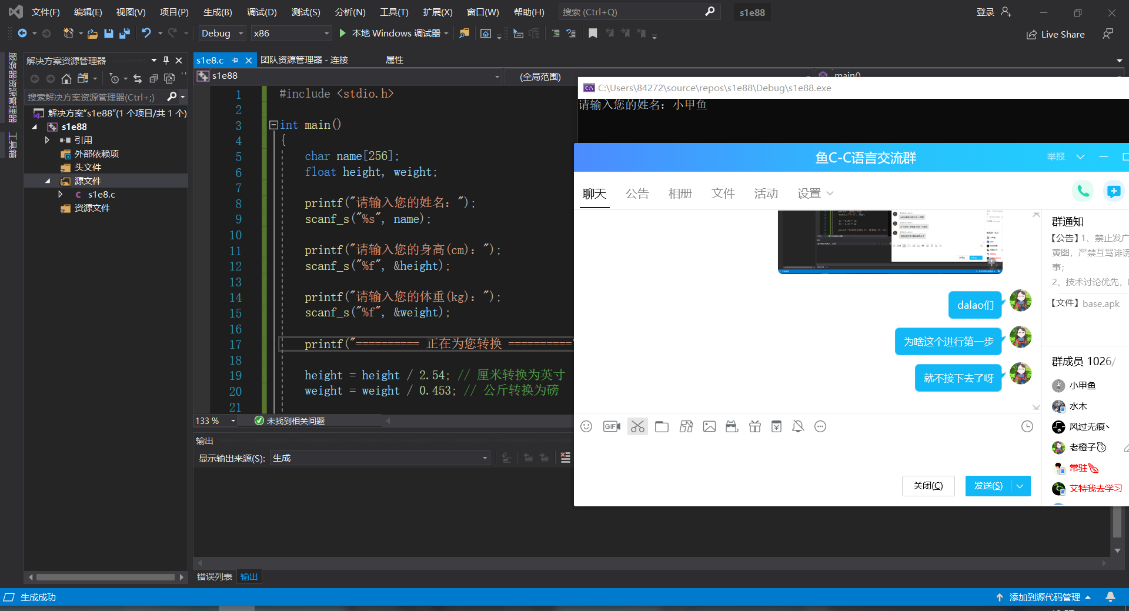Expand the s1e8.c file node
Viewport: 1129px width, 611px height.
(60, 194)
